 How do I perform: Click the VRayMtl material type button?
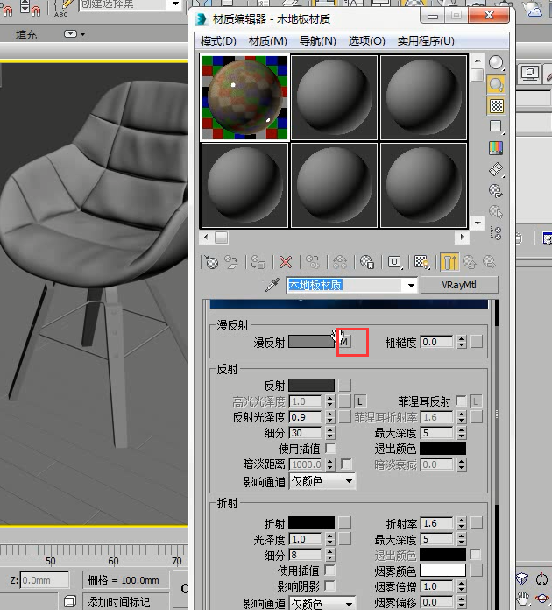[x=459, y=285]
